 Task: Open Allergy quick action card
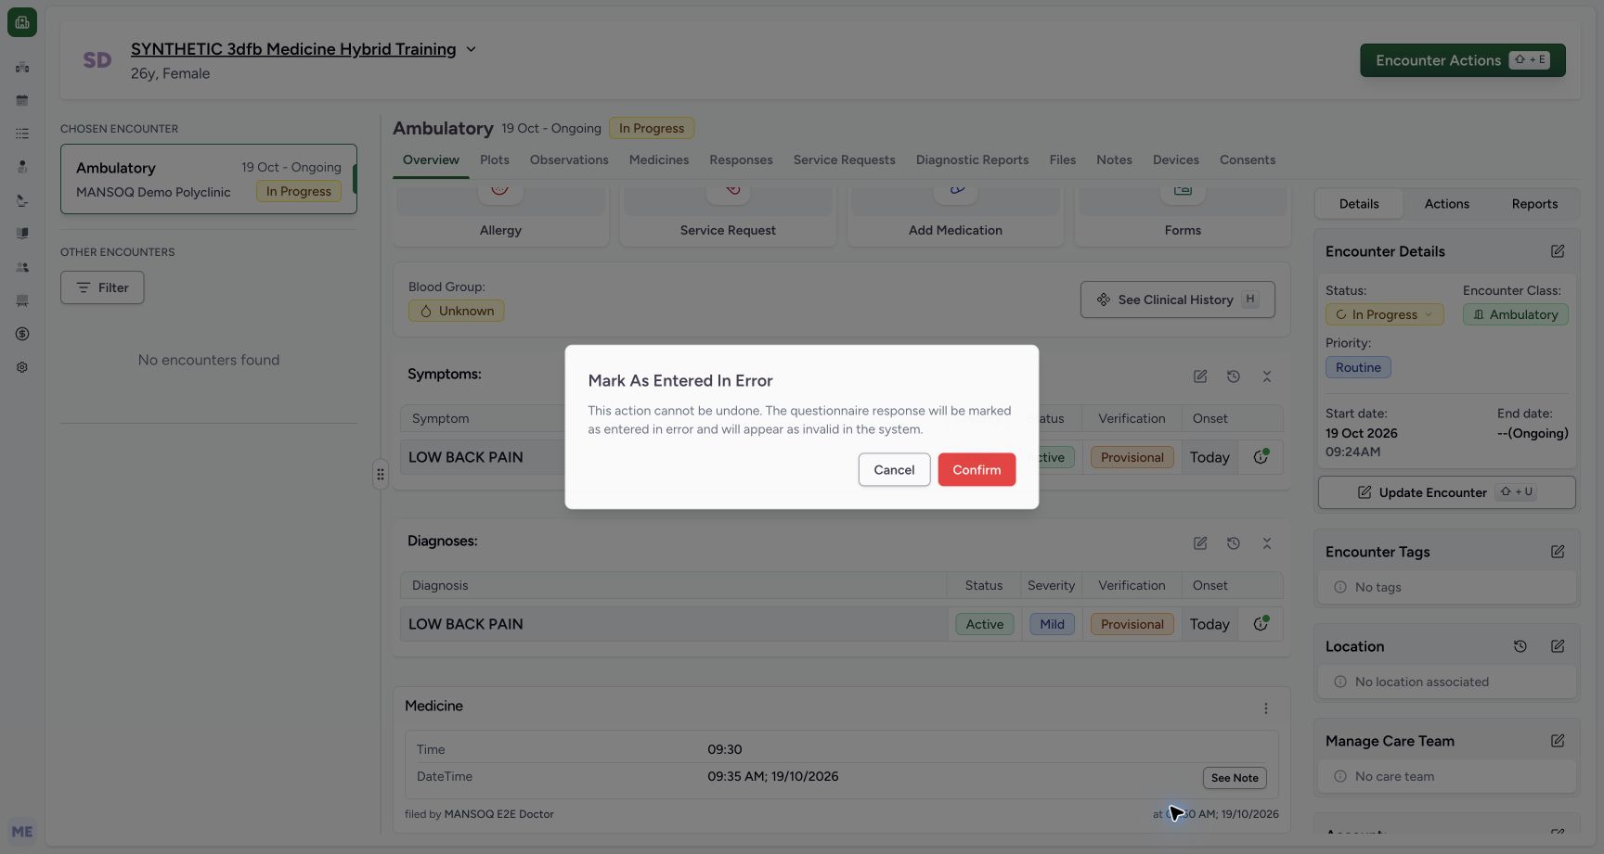(500, 217)
